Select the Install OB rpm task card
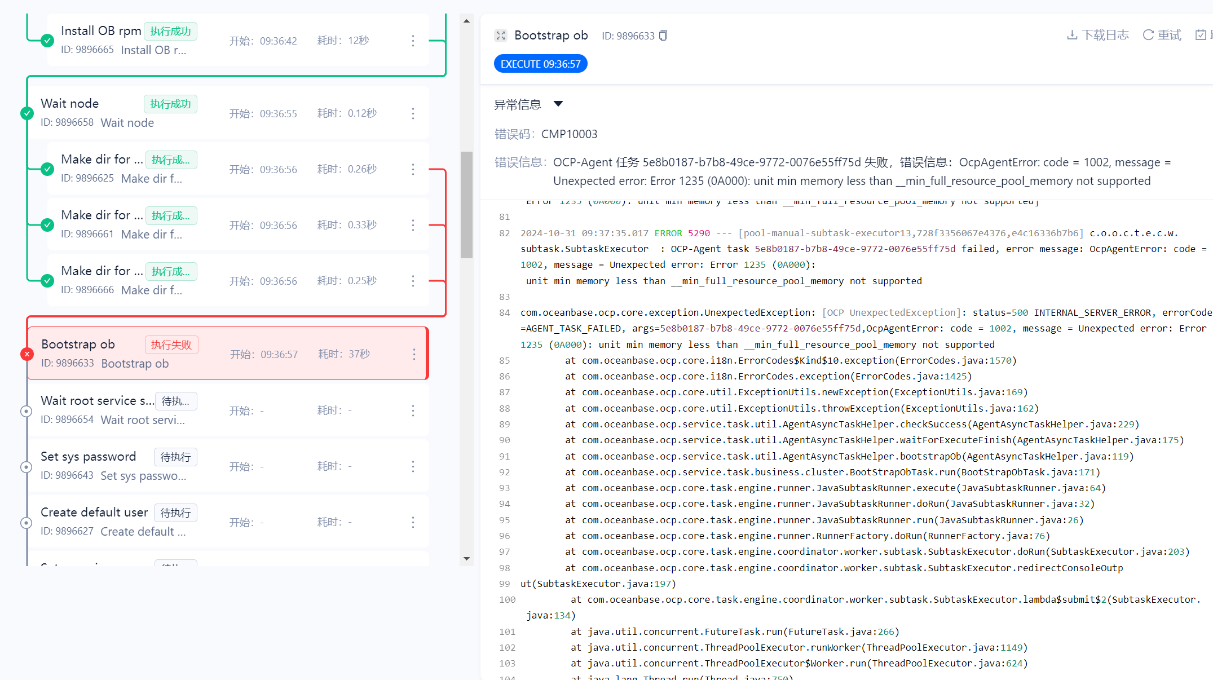This screenshot has height=680, width=1213. coord(238,40)
